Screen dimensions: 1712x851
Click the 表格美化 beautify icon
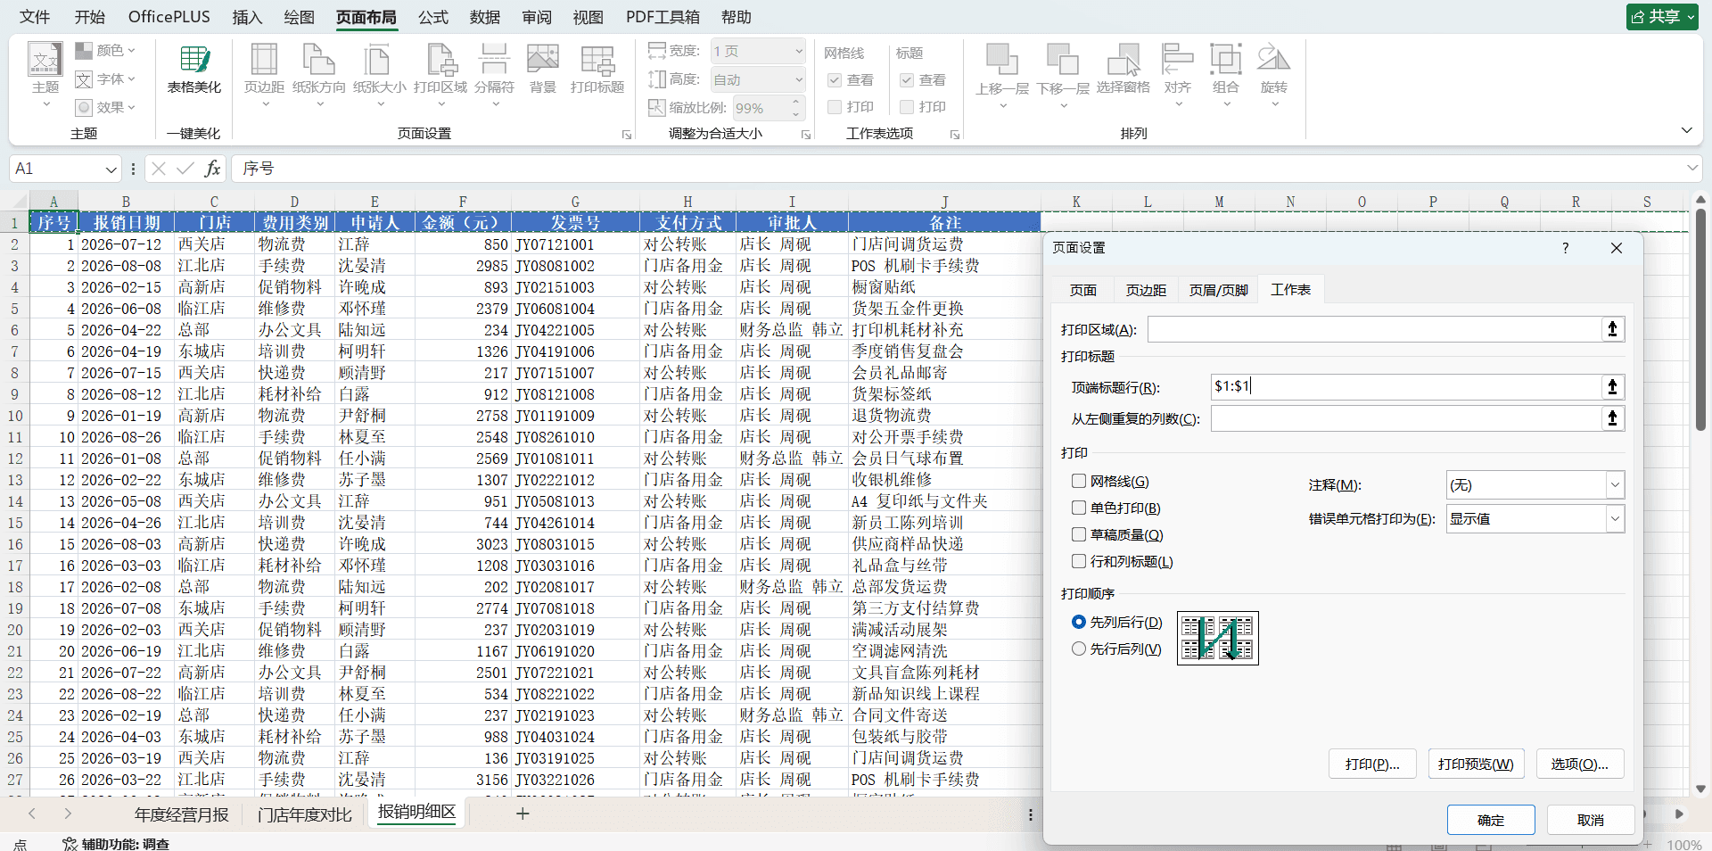coord(194,60)
